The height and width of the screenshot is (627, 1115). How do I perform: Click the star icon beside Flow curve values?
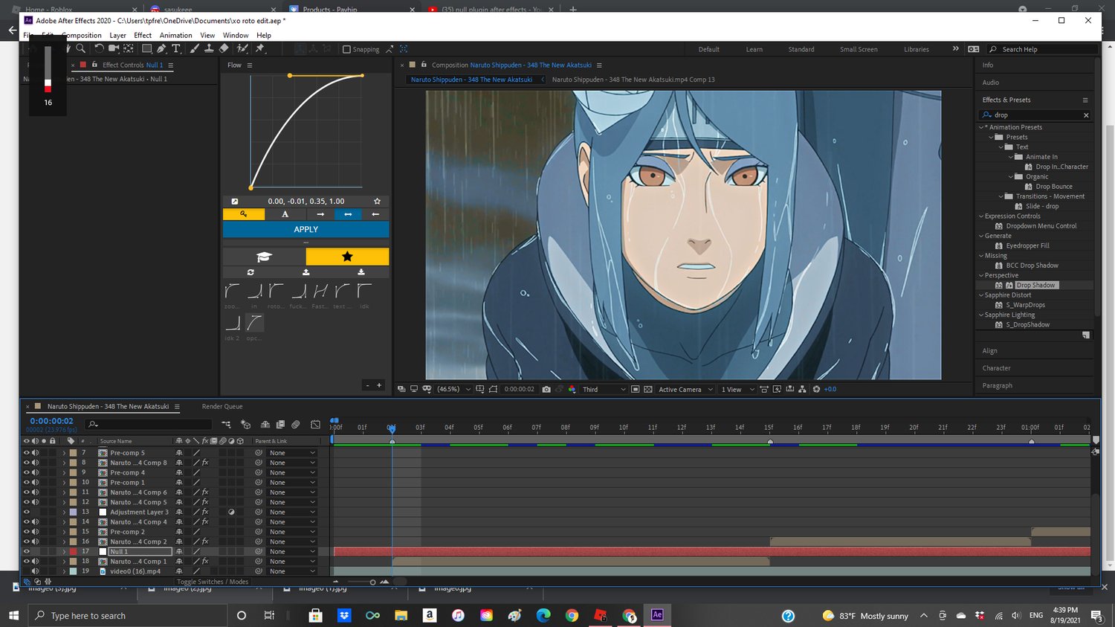[x=377, y=201]
